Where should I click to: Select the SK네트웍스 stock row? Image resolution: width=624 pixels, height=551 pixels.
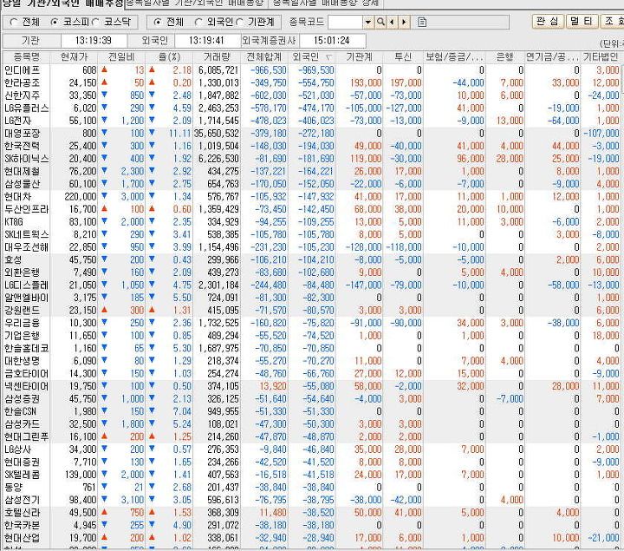click(312, 234)
